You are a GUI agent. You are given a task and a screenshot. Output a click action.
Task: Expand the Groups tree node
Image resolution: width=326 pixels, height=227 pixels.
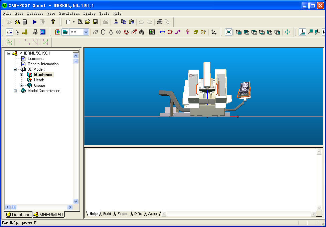click(22, 85)
